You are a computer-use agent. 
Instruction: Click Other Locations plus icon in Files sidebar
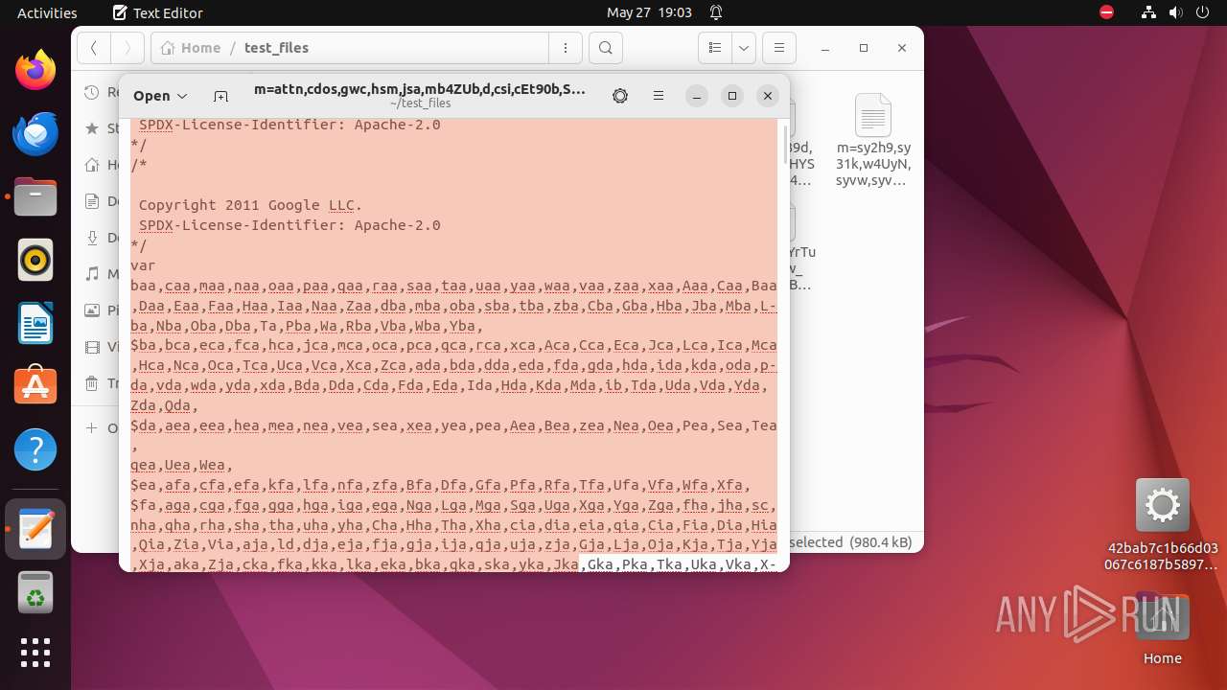tap(92, 427)
